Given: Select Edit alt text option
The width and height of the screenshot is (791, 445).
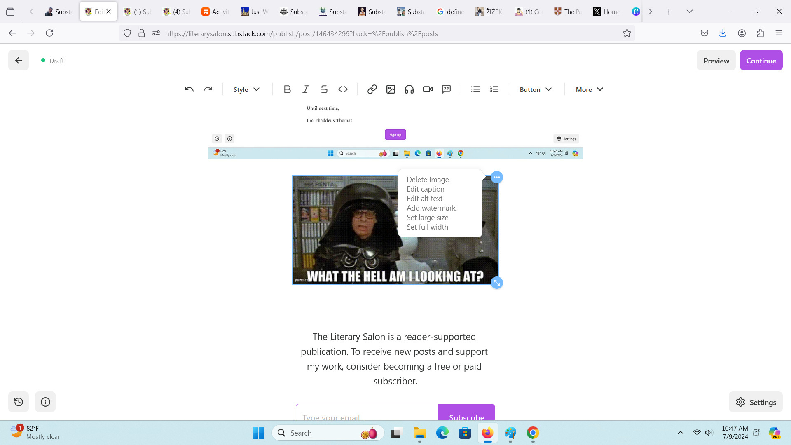Looking at the screenshot, I should pyautogui.click(x=424, y=199).
